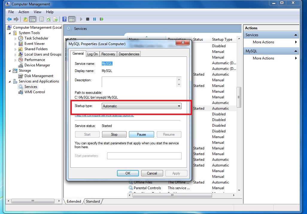This screenshot has width=307, height=214.
Task: Collapse Services and Applications tree node
Action: click(x=10, y=82)
